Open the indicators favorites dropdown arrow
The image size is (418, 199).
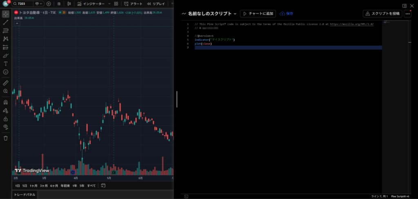(109, 4)
